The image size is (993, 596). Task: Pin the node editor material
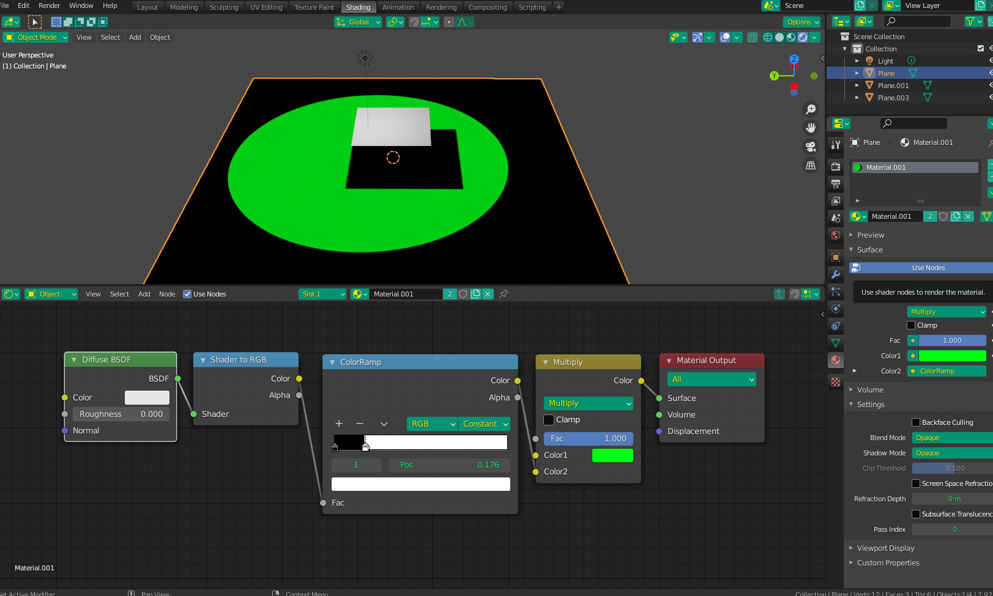(x=504, y=294)
